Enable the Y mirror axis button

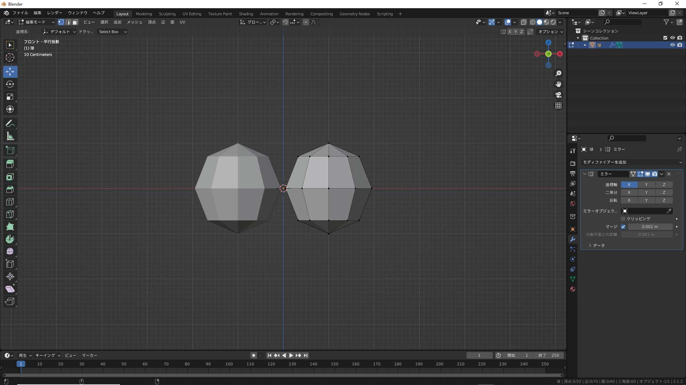click(x=647, y=185)
